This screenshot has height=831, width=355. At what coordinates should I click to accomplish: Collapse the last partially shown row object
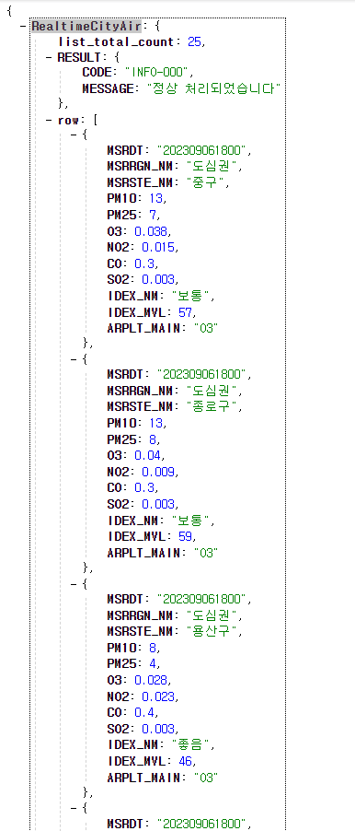(74, 807)
